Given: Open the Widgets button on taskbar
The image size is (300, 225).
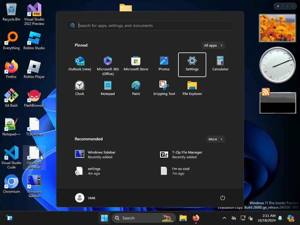Looking at the screenshot, I should coord(9,218).
